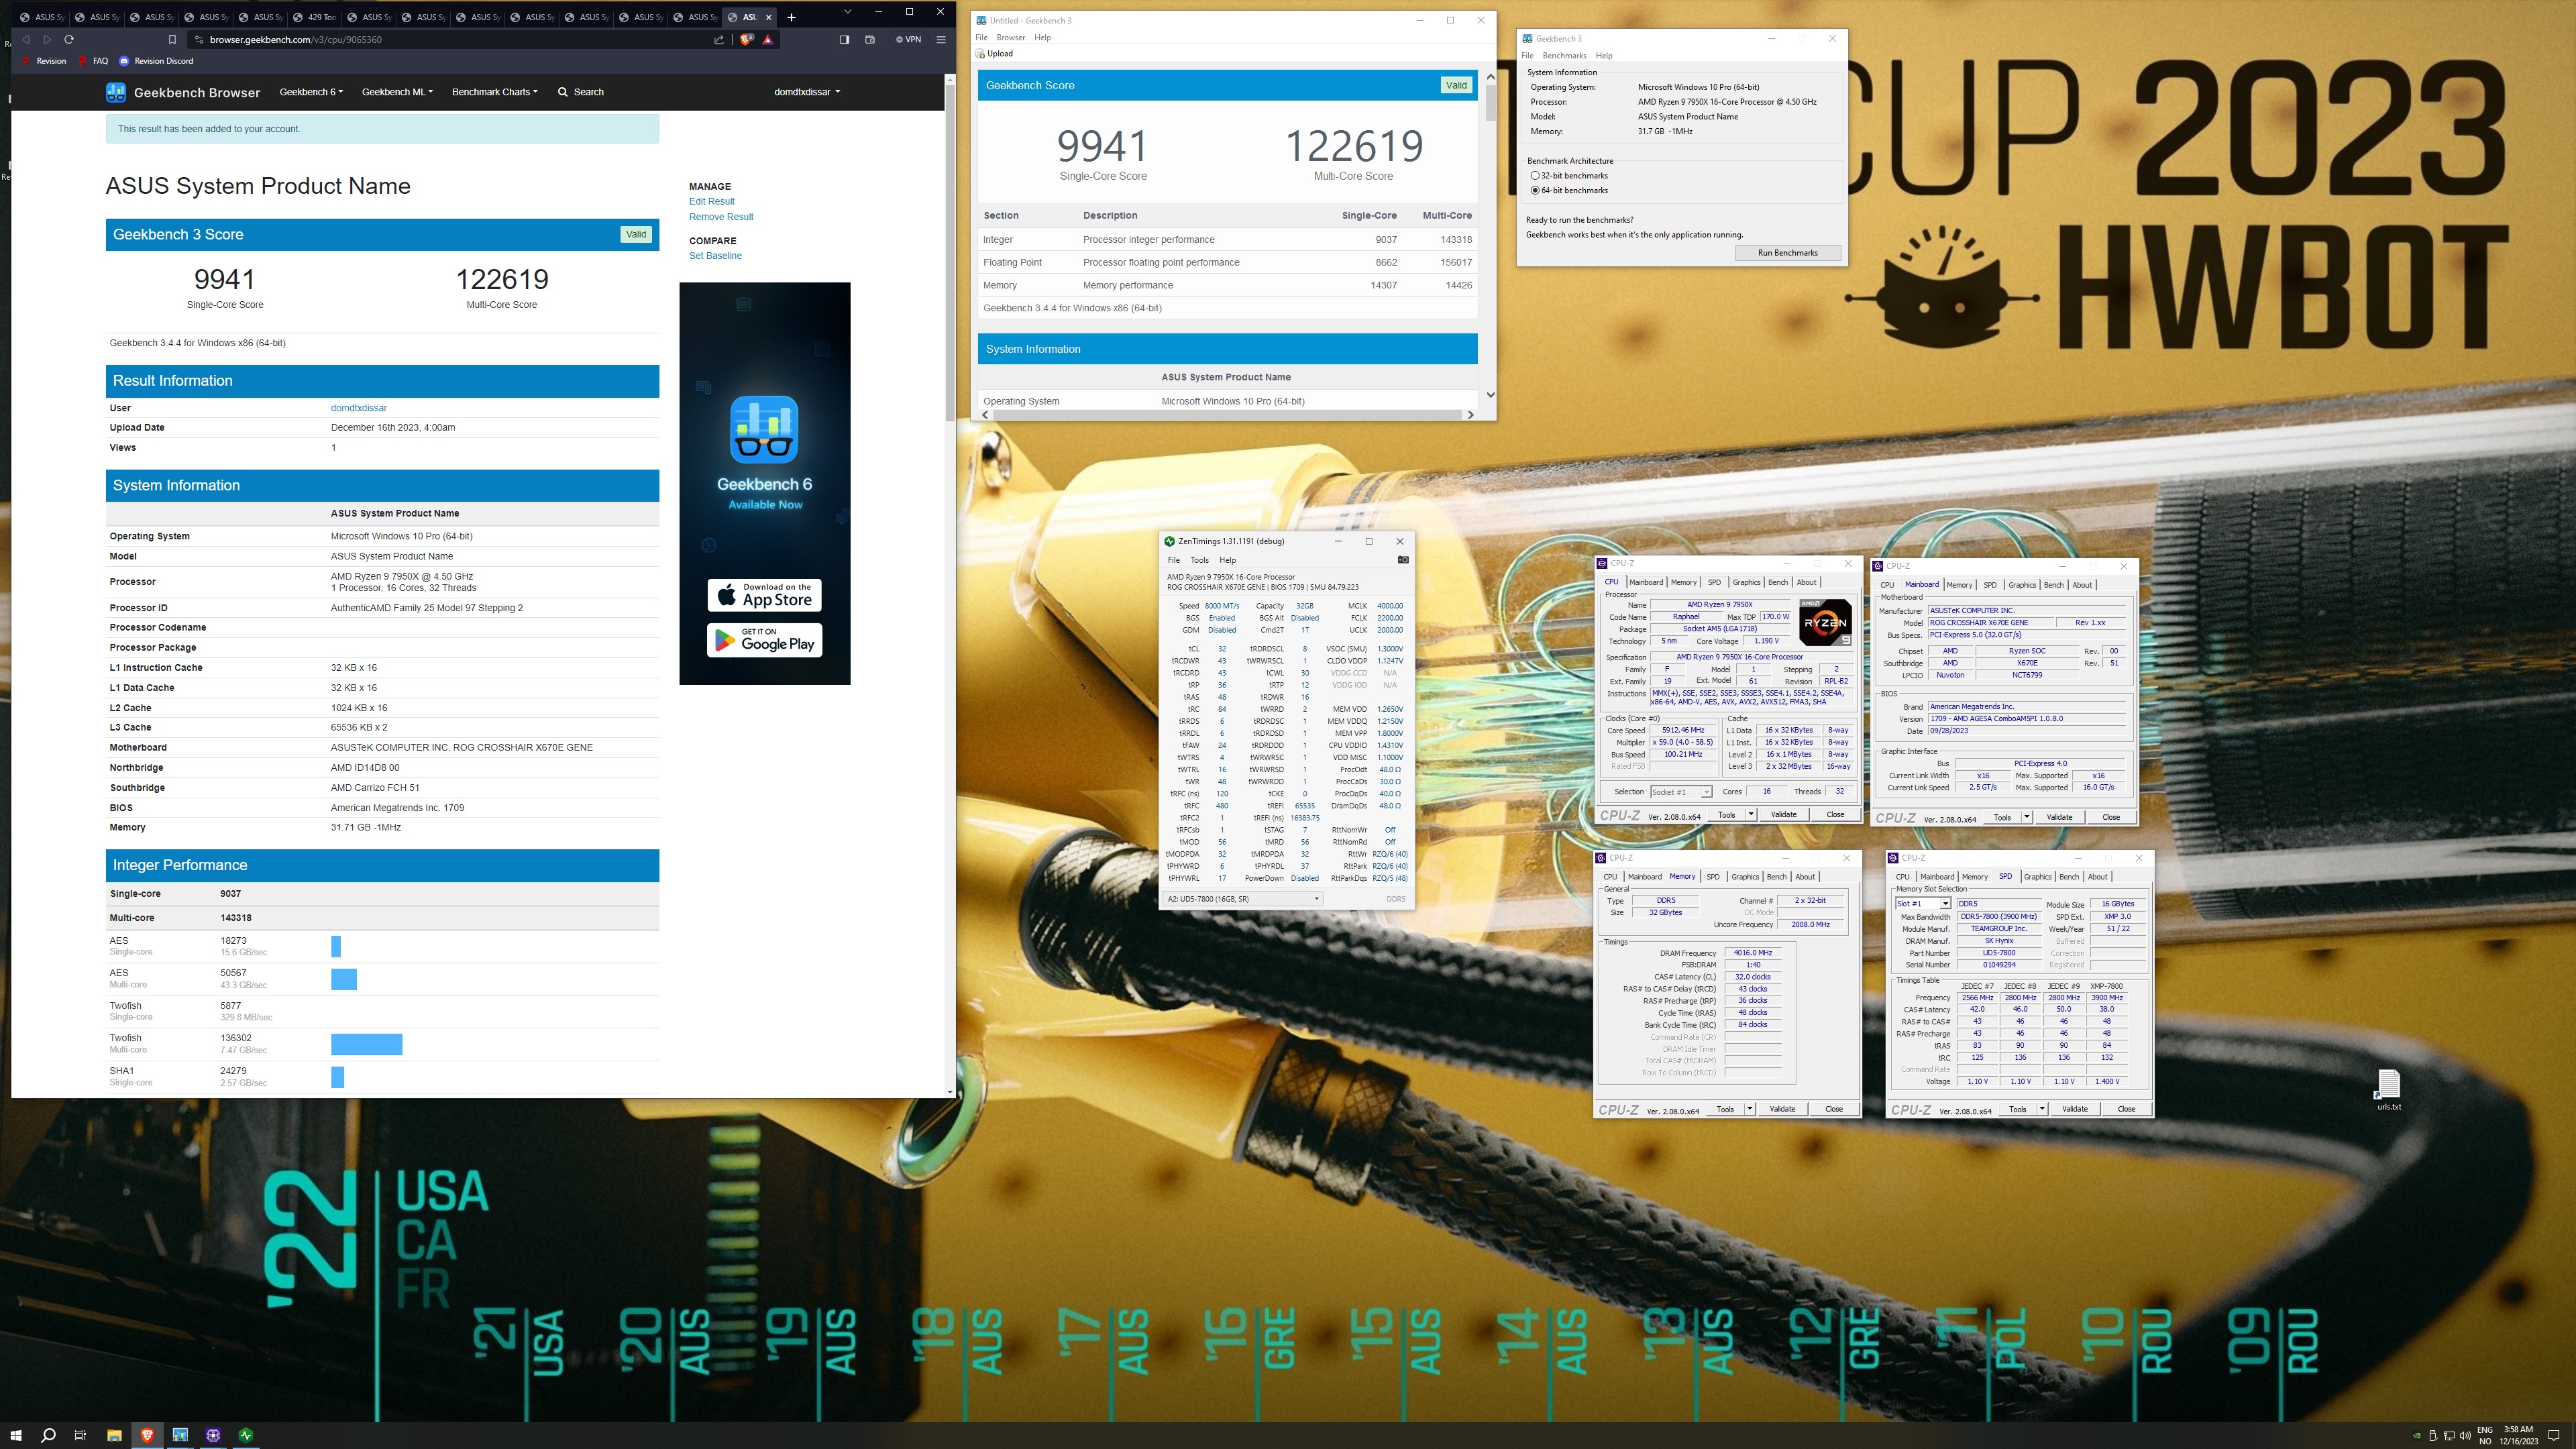This screenshot has height=1449, width=2576.
Task: Click the Geekbench 6 ad app icon
Action: click(764, 429)
